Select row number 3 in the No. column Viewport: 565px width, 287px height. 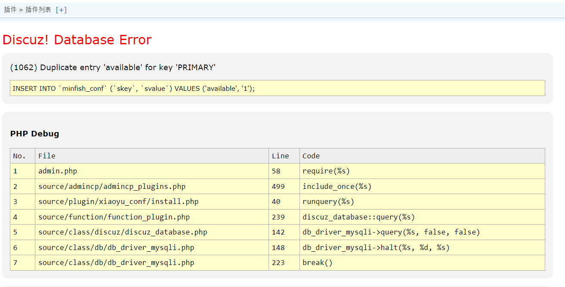click(x=23, y=202)
